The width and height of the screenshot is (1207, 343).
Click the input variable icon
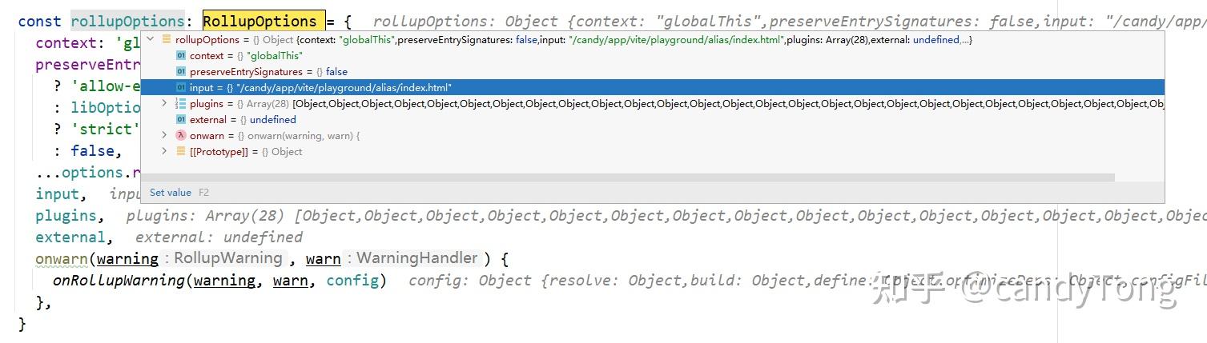(181, 87)
